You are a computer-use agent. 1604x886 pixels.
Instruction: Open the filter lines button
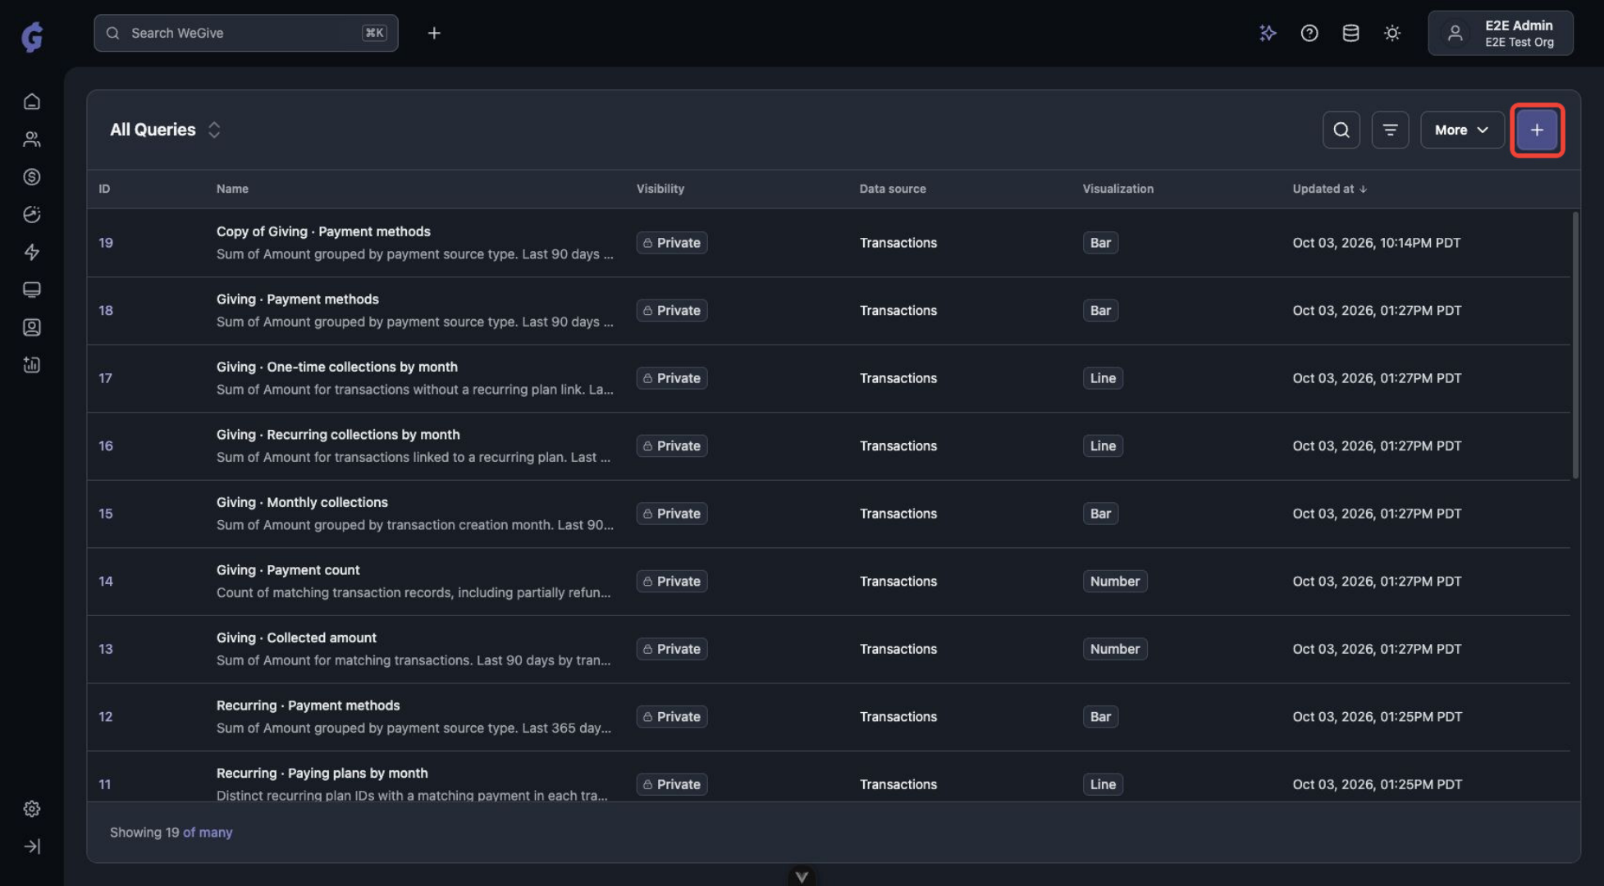pos(1390,130)
